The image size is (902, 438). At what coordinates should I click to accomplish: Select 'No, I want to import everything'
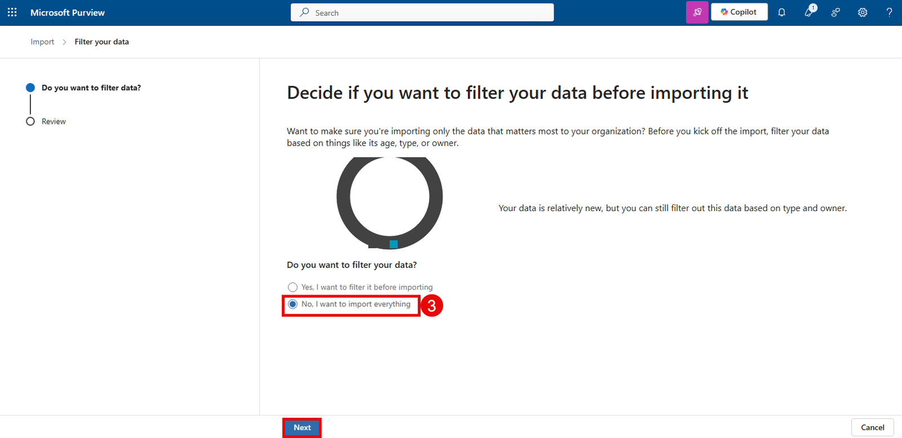click(293, 304)
